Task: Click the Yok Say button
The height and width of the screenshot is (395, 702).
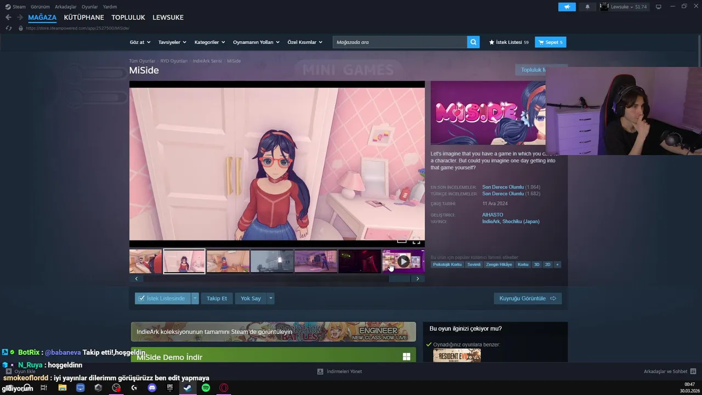Action: (251, 298)
